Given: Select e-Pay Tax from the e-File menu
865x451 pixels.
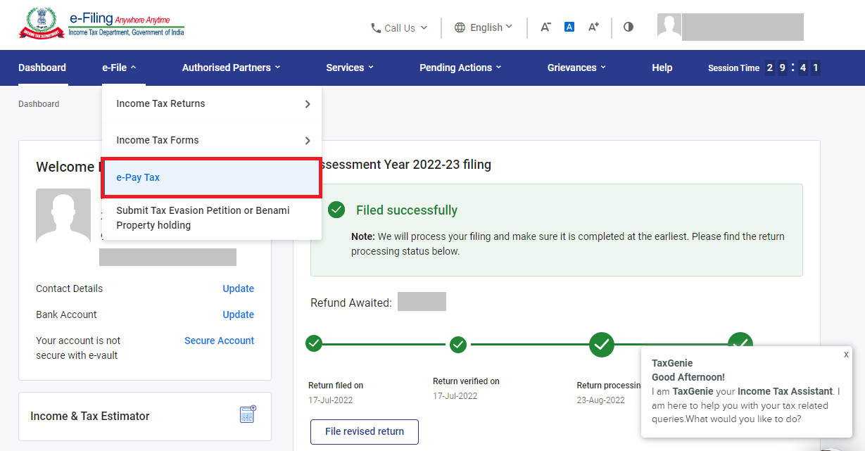Looking at the screenshot, I should tap(138, 177).
